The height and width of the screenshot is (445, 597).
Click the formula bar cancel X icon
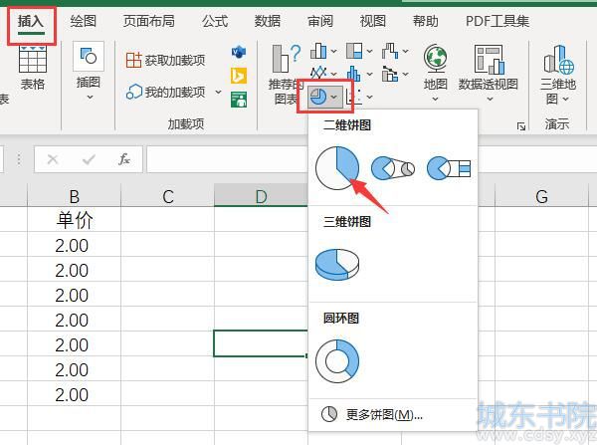tap(53, 159)
